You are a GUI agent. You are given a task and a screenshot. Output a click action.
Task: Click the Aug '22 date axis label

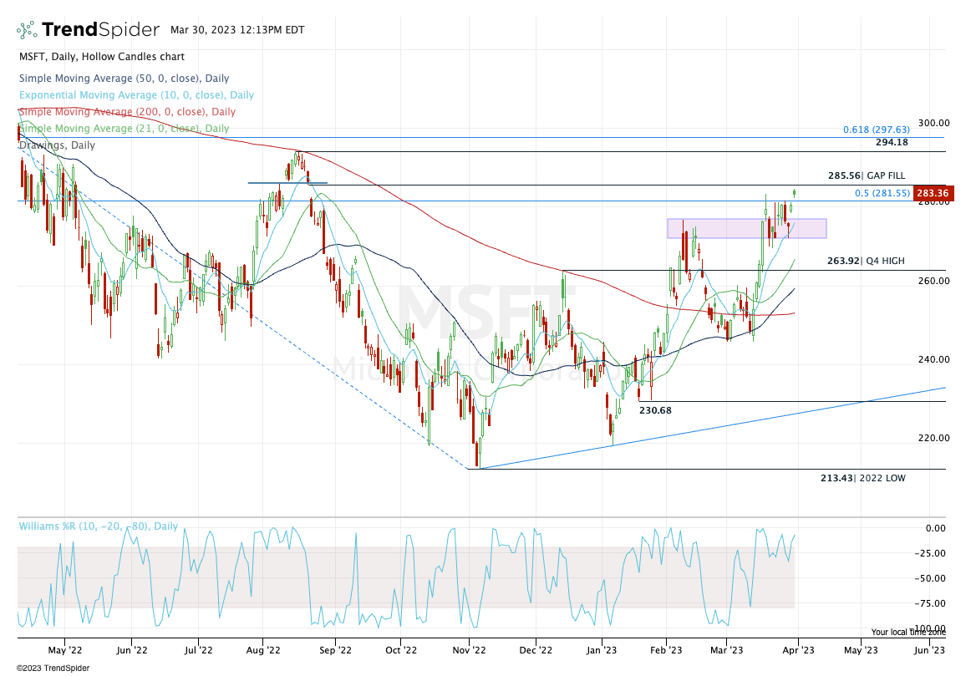pos(263,650)
